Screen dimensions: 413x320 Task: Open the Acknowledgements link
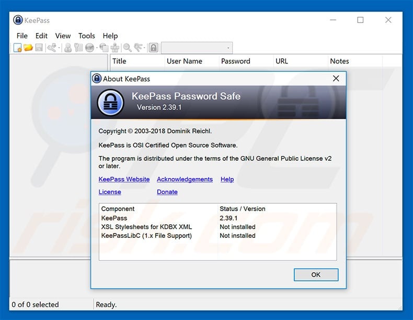185,179
